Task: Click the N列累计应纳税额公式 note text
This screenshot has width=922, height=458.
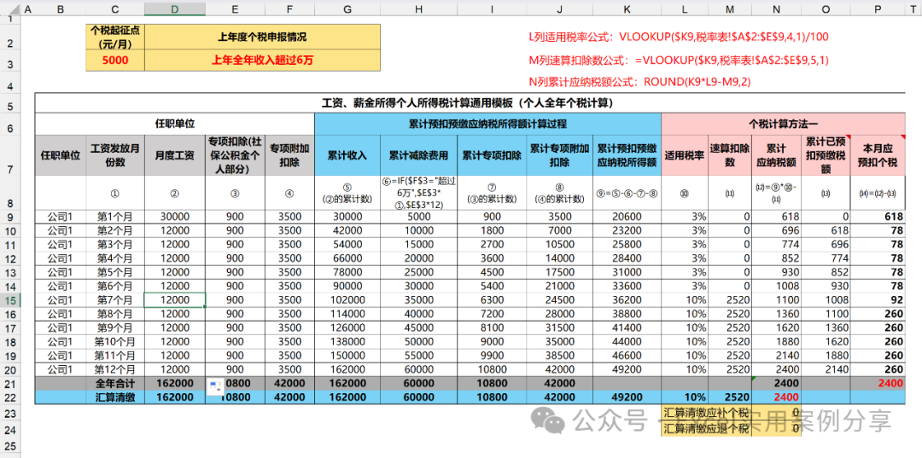Action: click(639, 82)
